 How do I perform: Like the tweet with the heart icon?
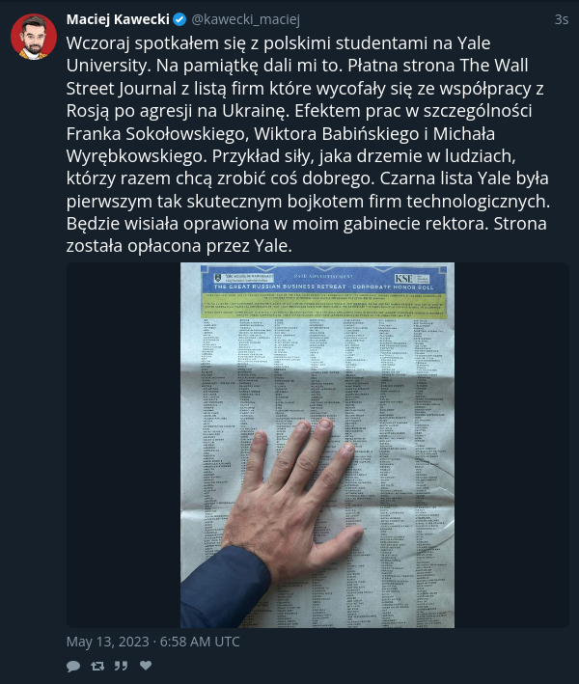point(146,666)
